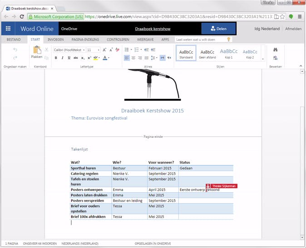
Task: Toggle underline formatting
Action: [x=69, y=58]
